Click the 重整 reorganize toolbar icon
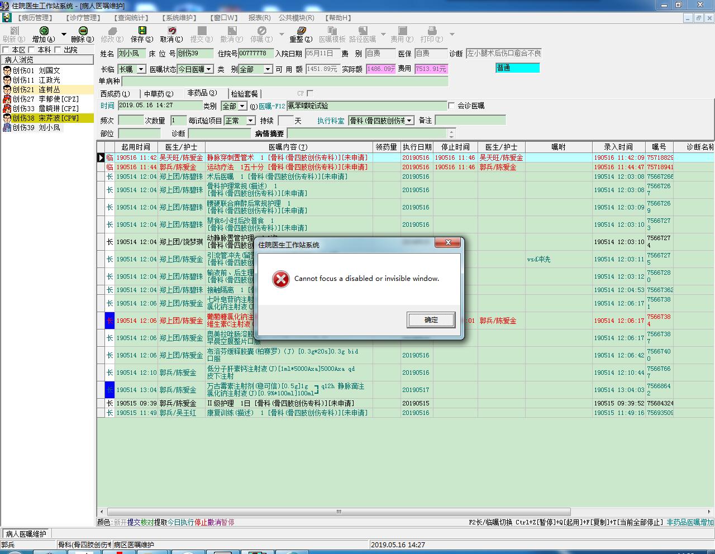 (x=301, y=30)
